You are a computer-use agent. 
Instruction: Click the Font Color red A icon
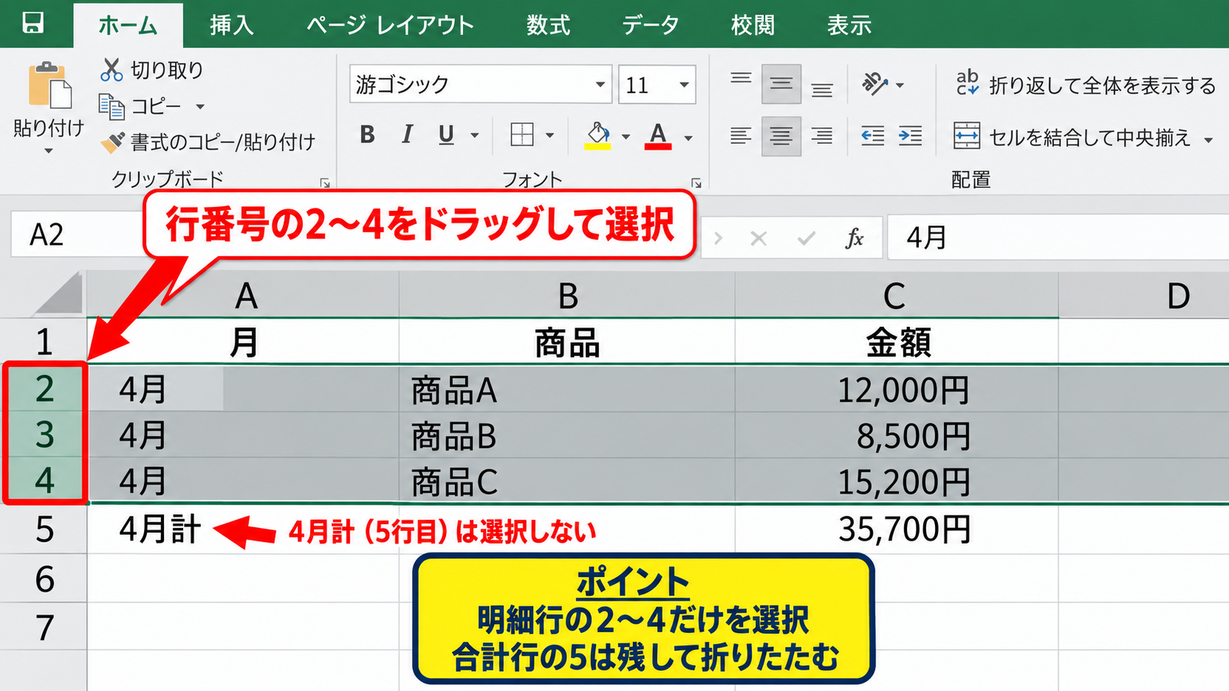658,136
